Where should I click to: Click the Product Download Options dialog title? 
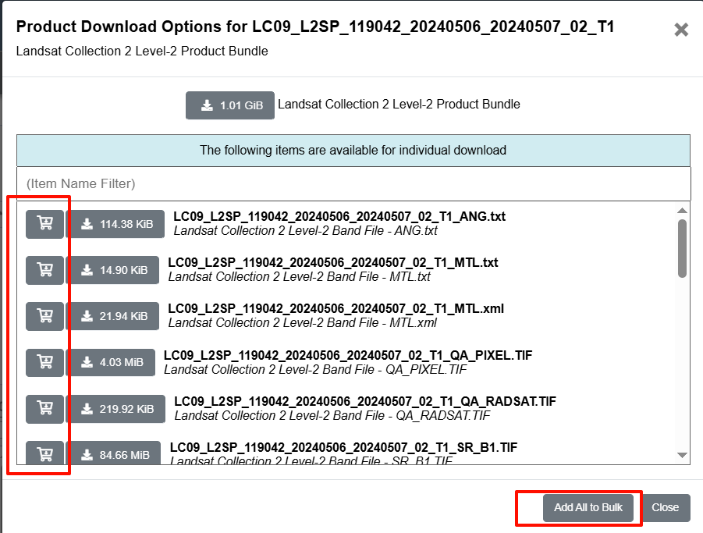pyautogui.click(x=315, y=27)
